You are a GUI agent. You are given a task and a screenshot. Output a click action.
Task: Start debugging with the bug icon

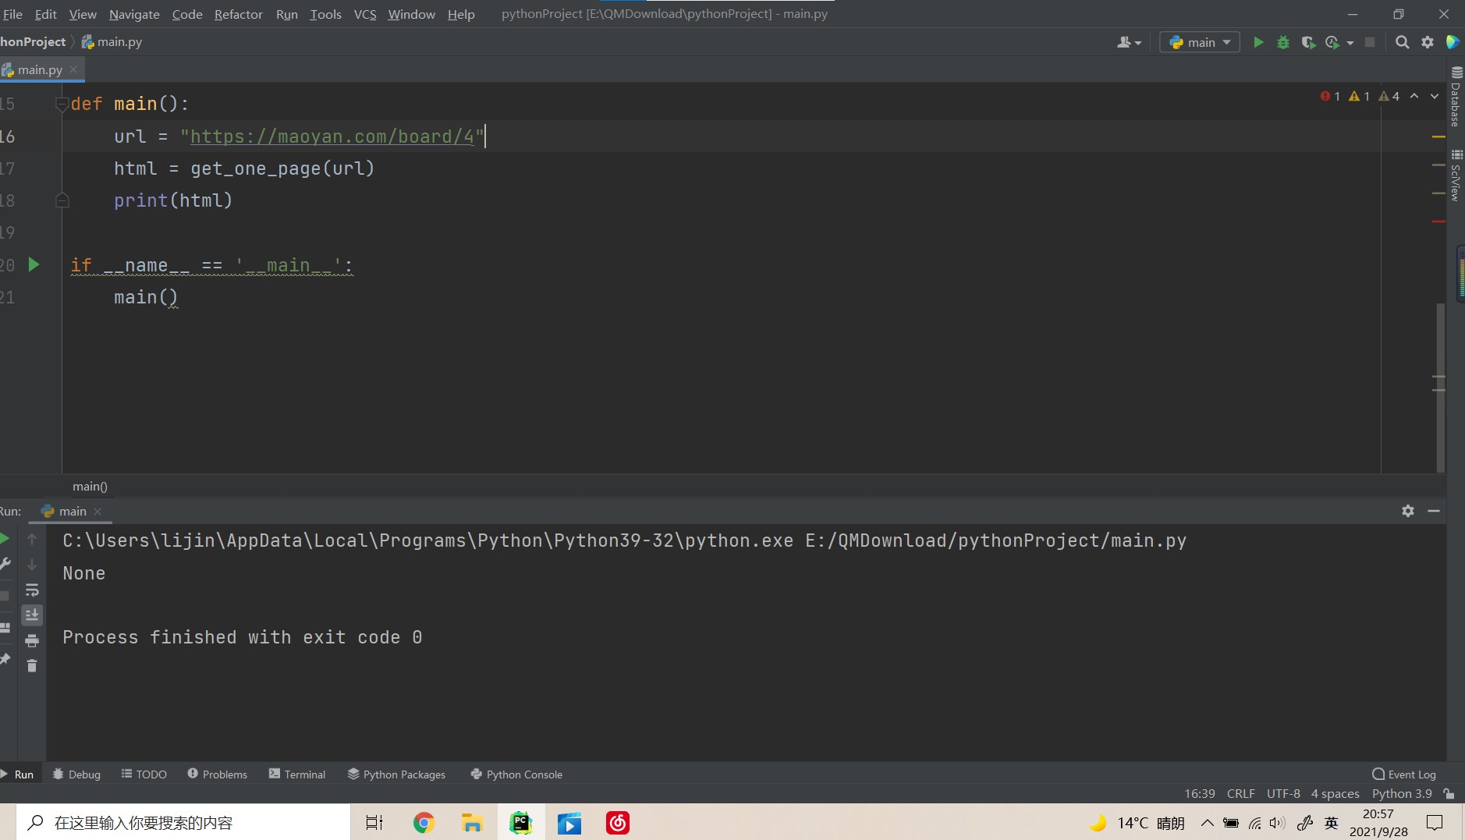1283,42
